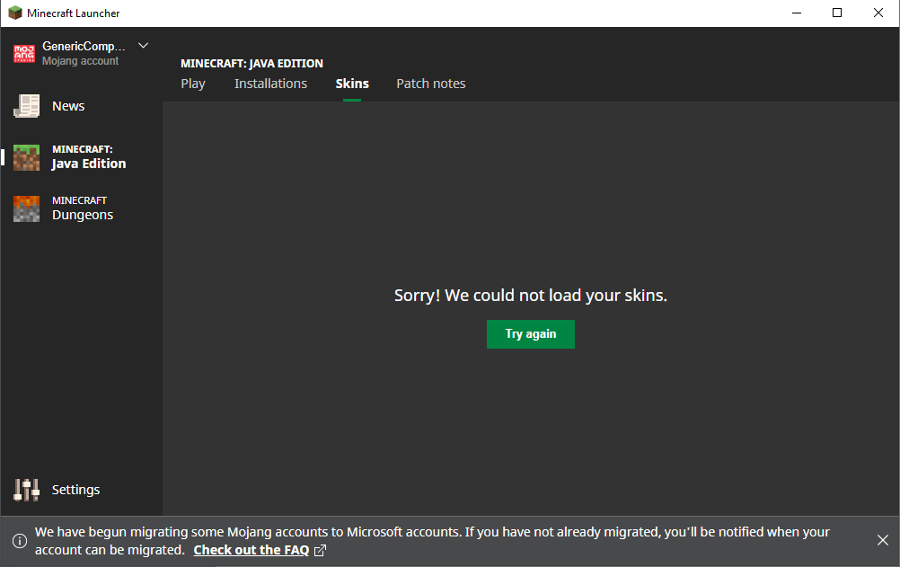Screen dimensions: 900x567
Task: Expand the account dropdown chevron
Action: [144, 46]
